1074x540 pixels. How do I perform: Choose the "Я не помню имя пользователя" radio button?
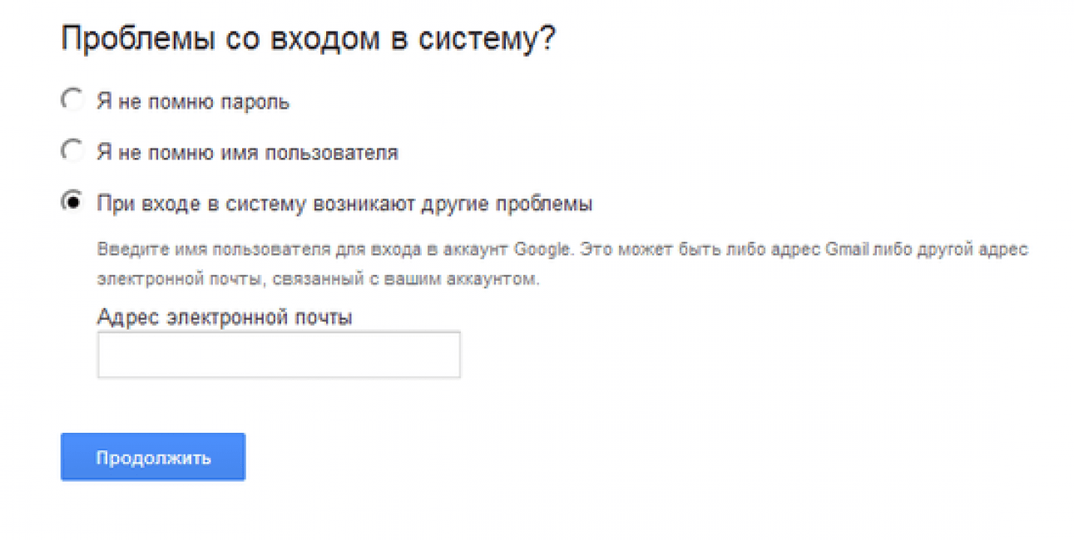(x=72, y=152)
